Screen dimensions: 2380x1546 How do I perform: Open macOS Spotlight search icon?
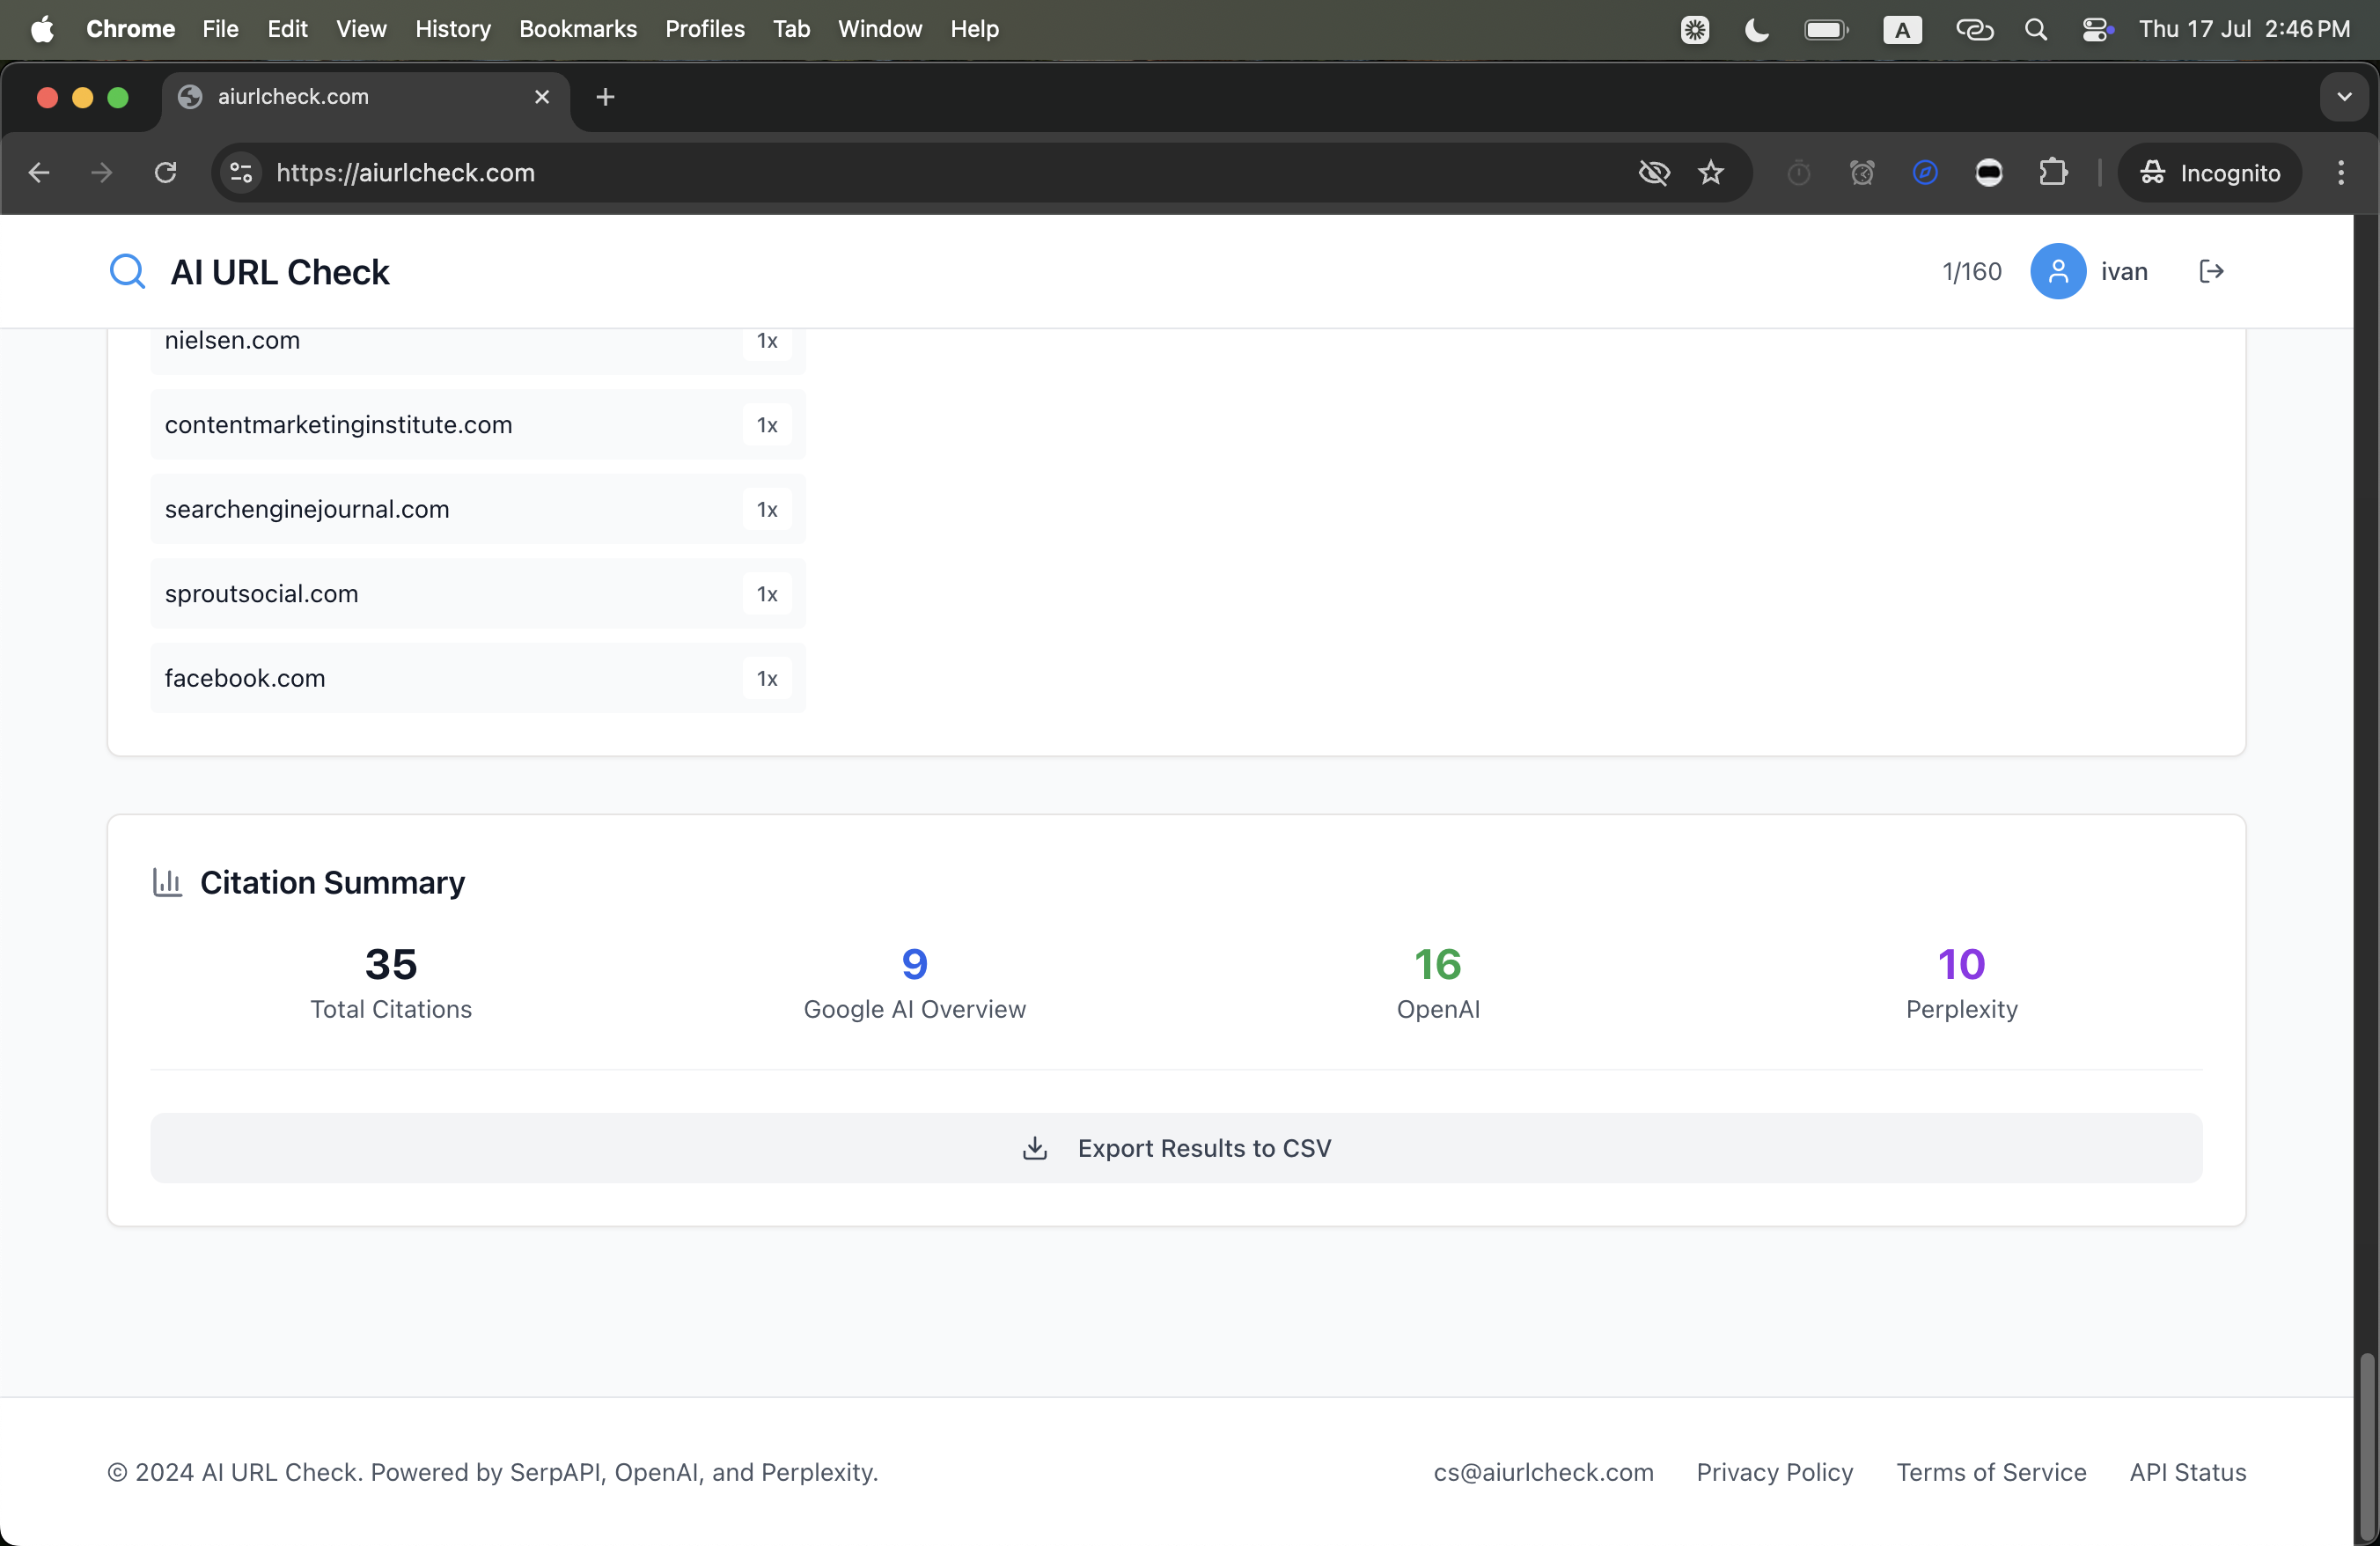tap(2035, 29)
